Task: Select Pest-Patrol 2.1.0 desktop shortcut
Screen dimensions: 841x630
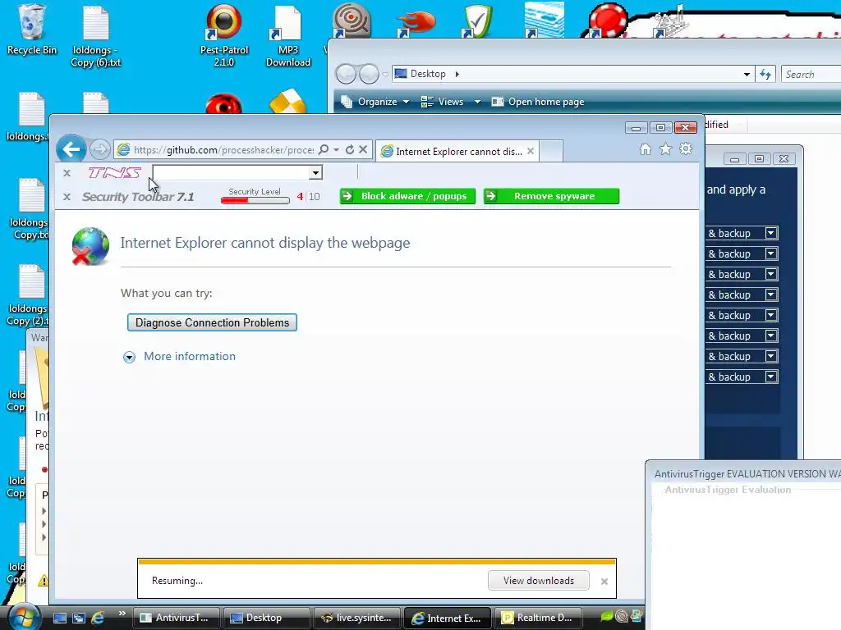Action: 224,36
